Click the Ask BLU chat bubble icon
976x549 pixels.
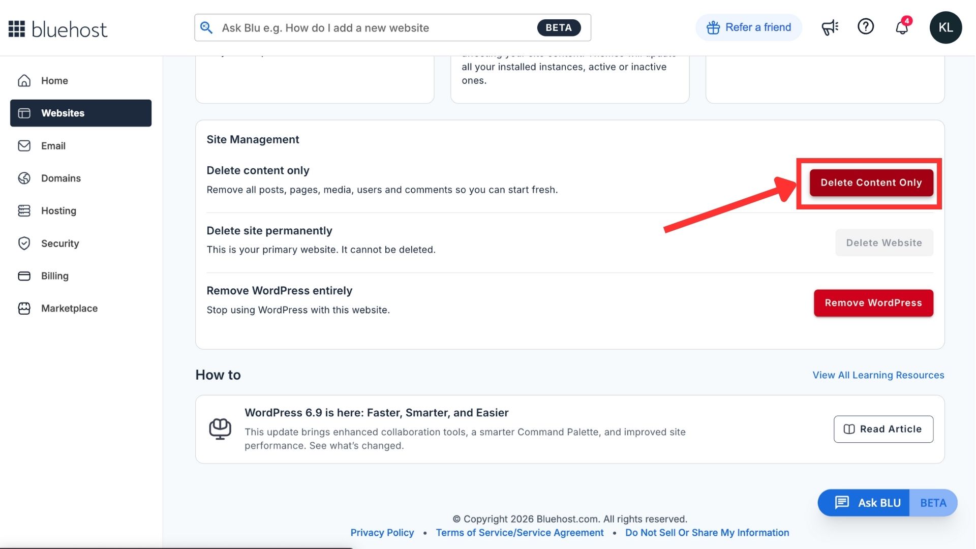click(x=842, y=503)
